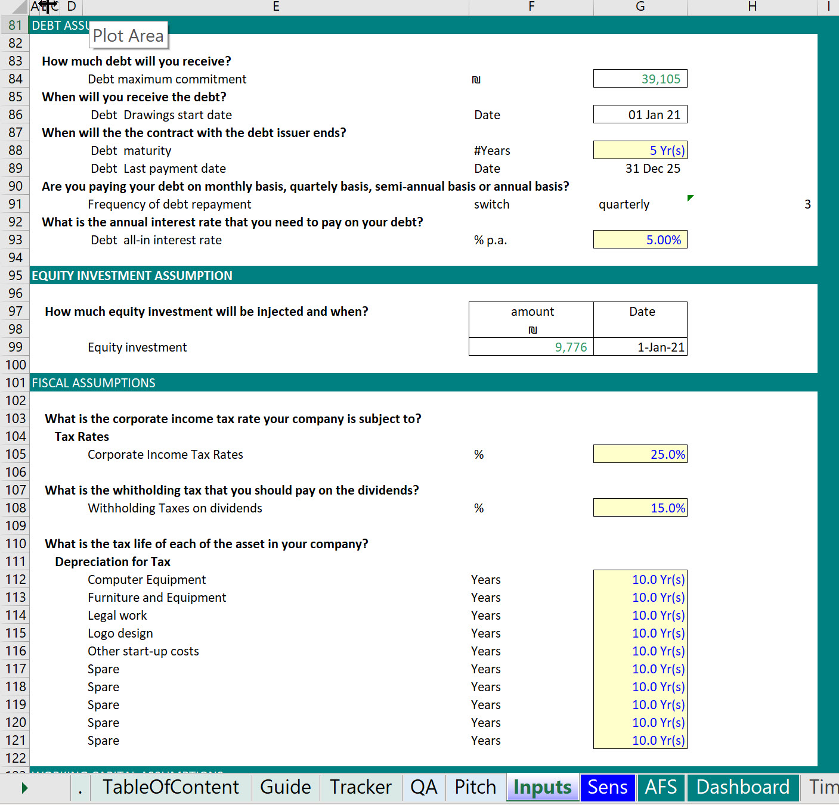Image resolution: width=839 pixels, height=805 pixels.
Task: Select row 84 header
Action: [15, 79]
